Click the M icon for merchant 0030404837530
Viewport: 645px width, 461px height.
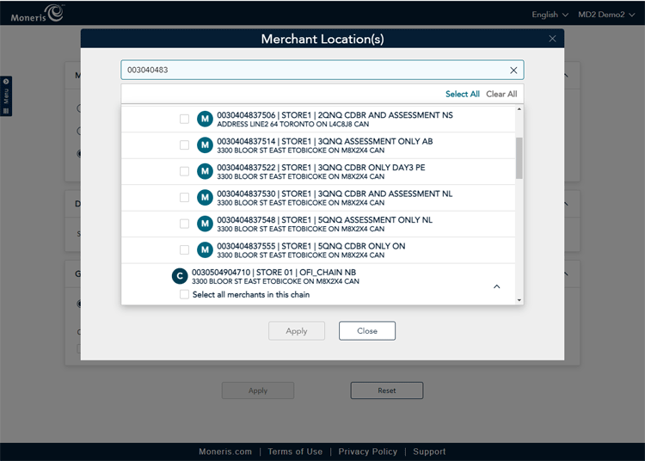(205, 198)
